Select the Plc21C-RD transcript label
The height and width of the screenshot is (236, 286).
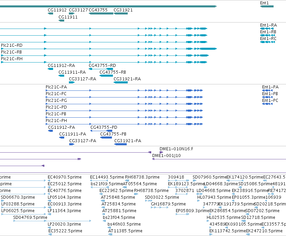pyautogui.click(x=12, y=45)
